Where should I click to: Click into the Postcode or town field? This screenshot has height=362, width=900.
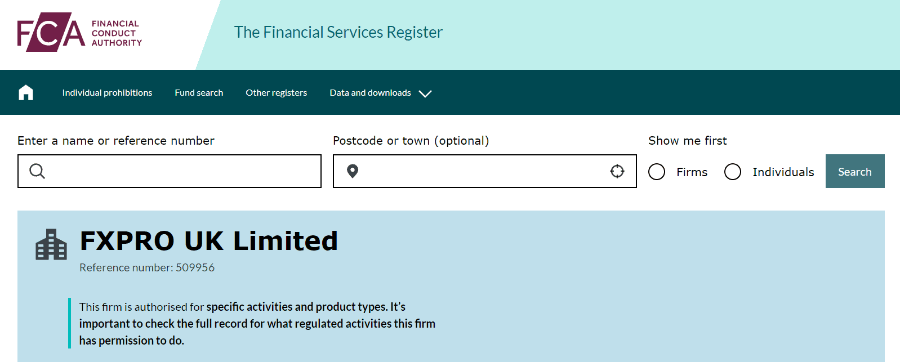point(484,171)
